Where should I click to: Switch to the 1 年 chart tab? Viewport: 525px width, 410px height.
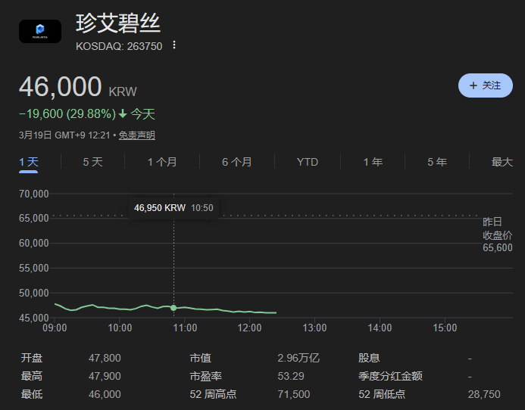[373, 162]
